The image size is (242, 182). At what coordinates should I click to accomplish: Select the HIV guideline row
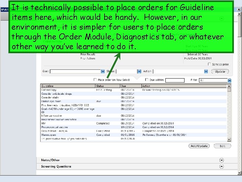(x=134, y=123)
